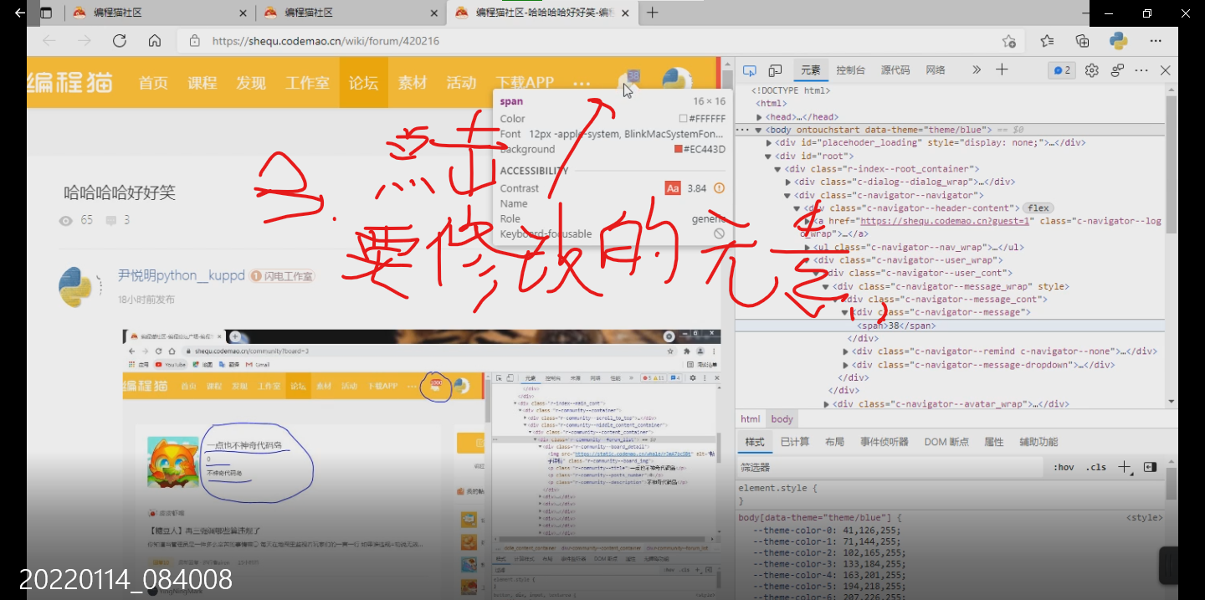Show more DevTools tabs via double chevron
The image size is (1205, 600).
click(x=977, y=70)
